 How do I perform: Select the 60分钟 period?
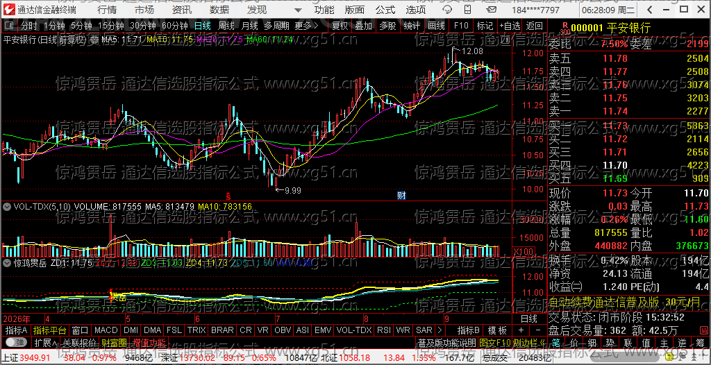click(174, 26)
